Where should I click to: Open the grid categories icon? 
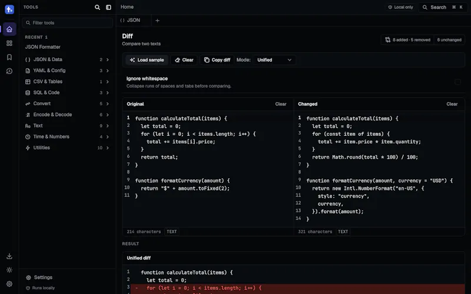click(x=9, y=43)
